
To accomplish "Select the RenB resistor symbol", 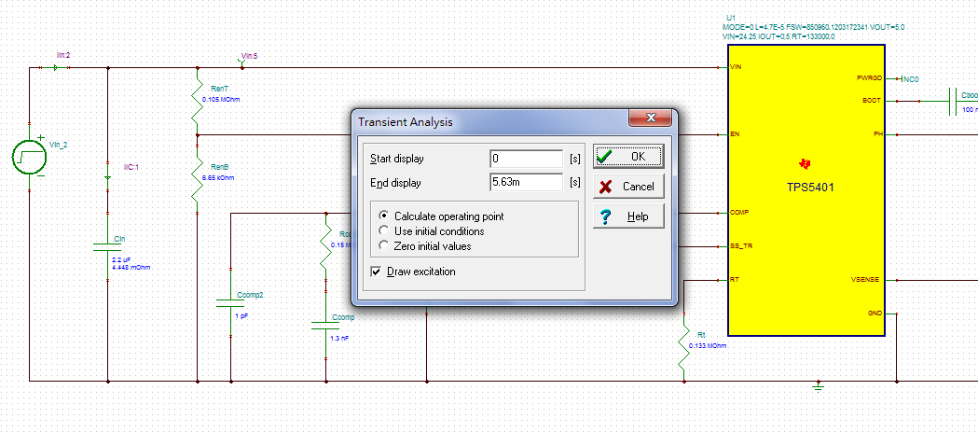I will 197,180.
